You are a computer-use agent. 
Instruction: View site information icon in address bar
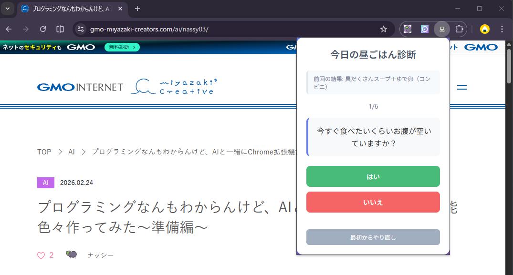coord(81,29)
